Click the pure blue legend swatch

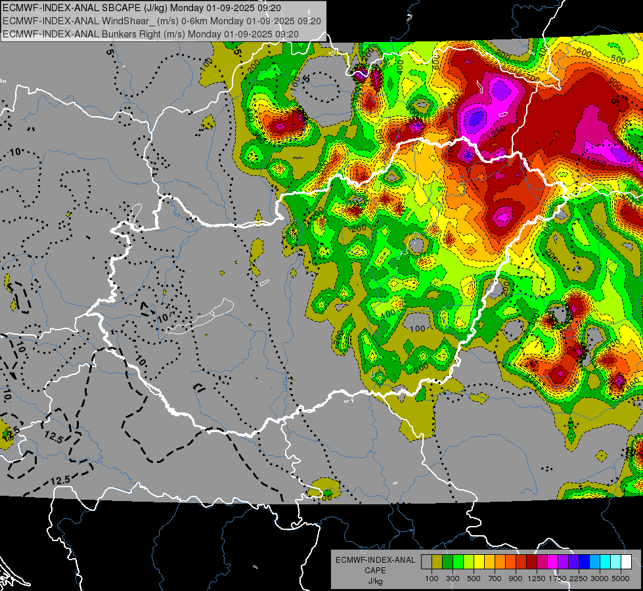[x=585, y=562]
